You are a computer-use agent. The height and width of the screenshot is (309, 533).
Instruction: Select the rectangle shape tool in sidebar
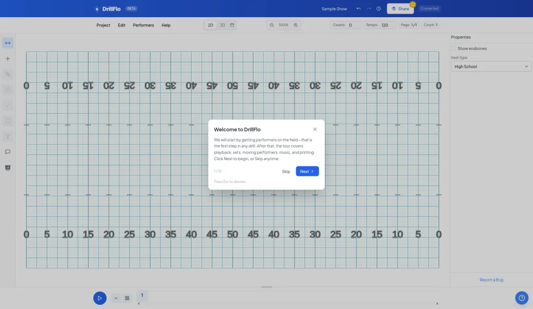point(7,121)
